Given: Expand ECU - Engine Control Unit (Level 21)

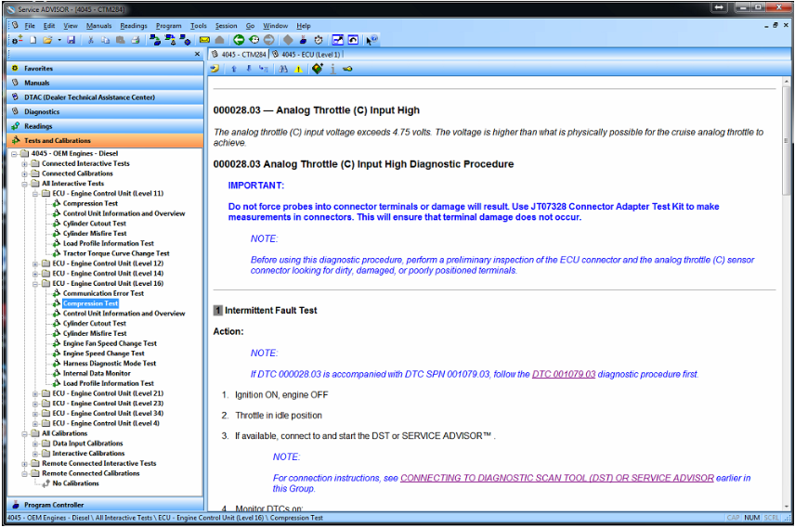Looking at the screenshot, I should (35, 394).
